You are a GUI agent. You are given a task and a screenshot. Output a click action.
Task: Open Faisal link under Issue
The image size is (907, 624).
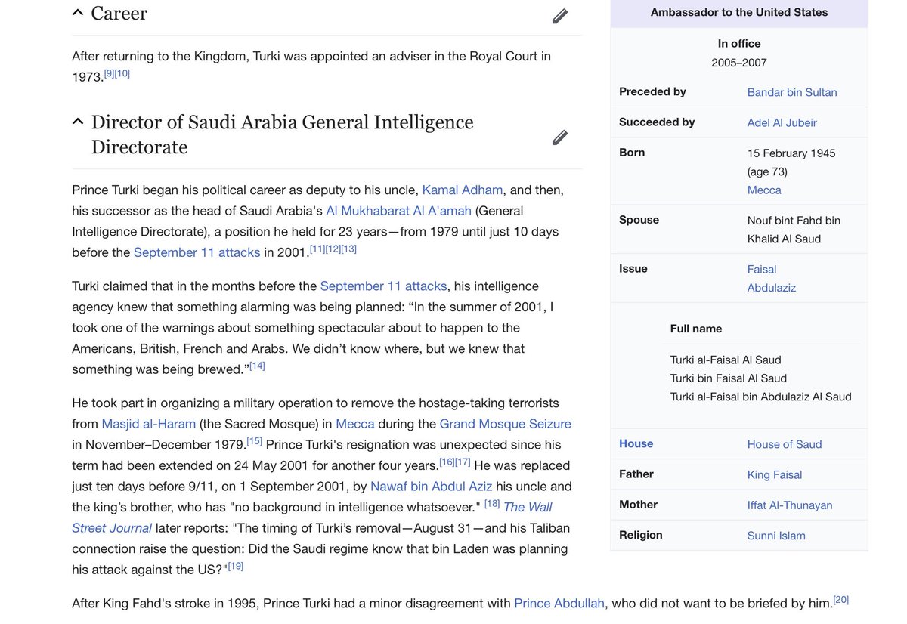(x=762, y=269)
